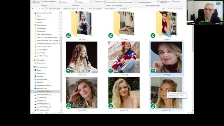Toggle 'Область сведений' pane button

click(x=48, y=1)
